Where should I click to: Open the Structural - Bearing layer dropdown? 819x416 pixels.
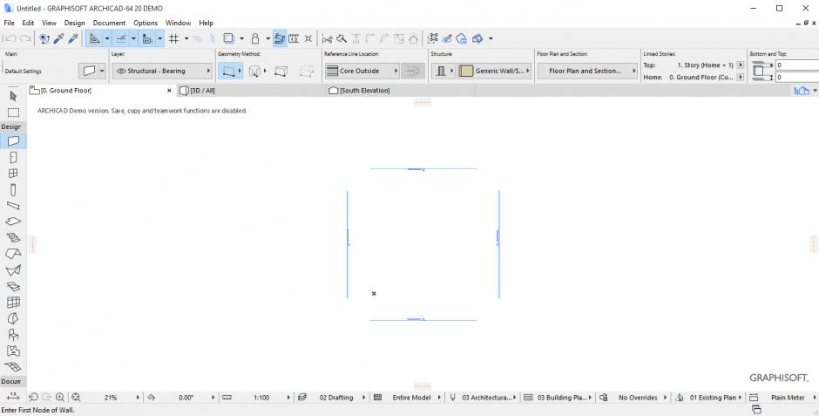click(x=163, y=71)
